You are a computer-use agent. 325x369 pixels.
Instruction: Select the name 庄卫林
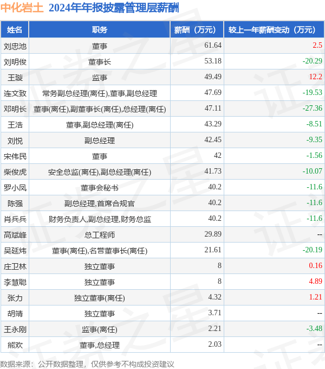[x=15, y=266]
